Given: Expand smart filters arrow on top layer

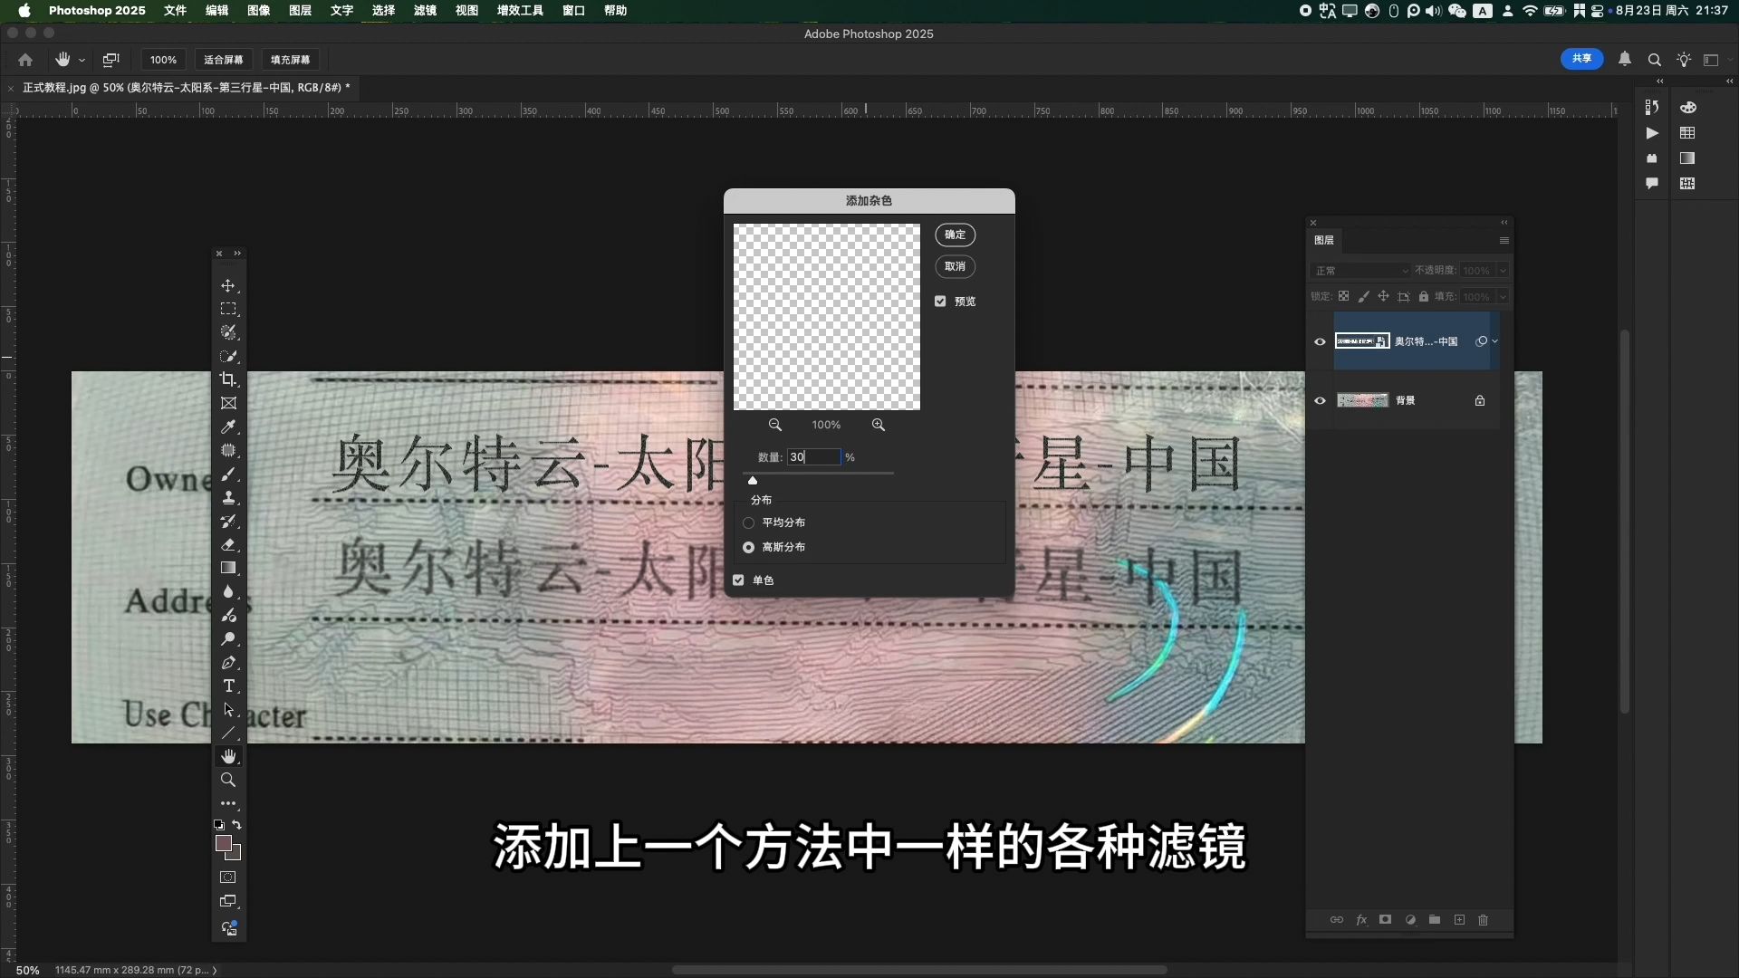Looking at the screenshot, I should tap(1494, 341).
